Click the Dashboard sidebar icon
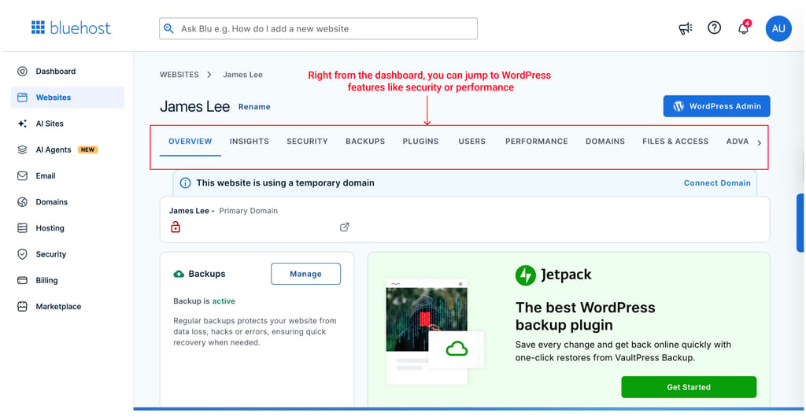Screen dimensions: 806x417 tap(22, 72)
